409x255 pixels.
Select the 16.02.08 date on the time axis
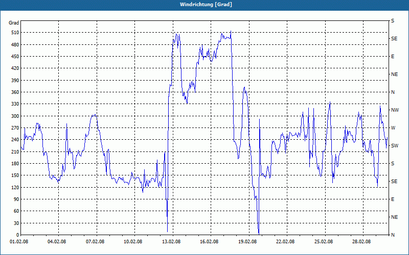(209, 242)
